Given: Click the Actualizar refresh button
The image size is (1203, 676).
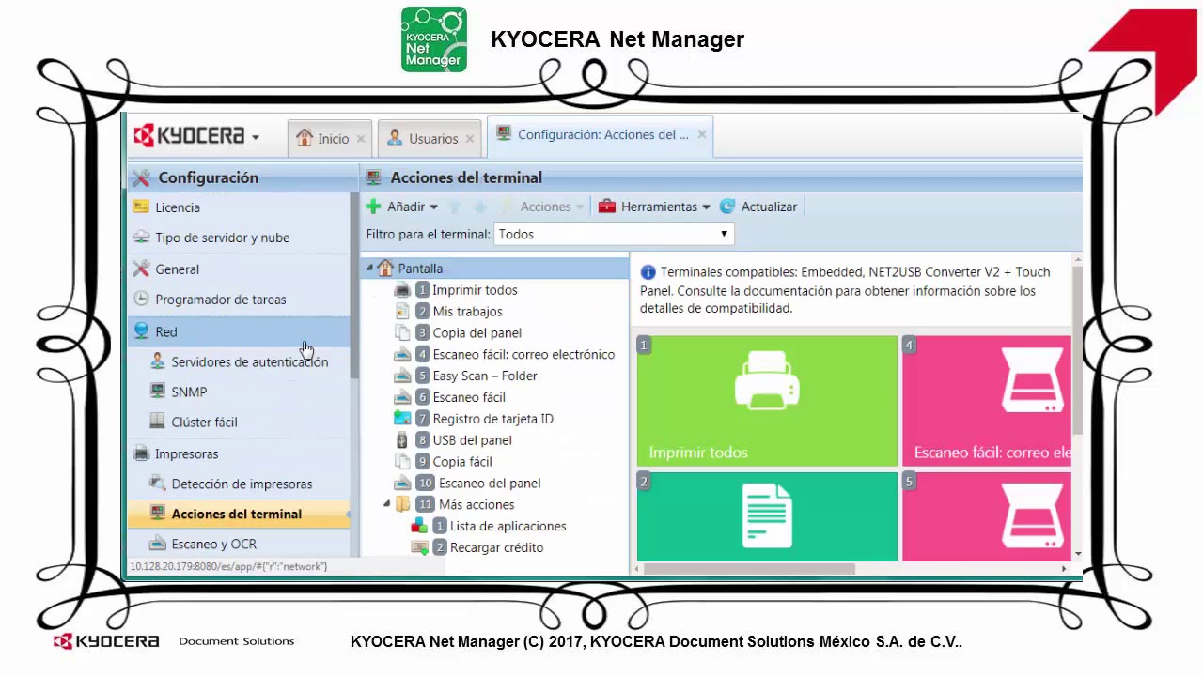Looking at the screenshot, I should pos(758,207).
